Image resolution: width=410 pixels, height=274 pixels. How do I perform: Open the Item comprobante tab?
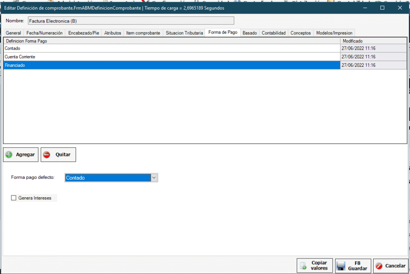coord(143,33)
